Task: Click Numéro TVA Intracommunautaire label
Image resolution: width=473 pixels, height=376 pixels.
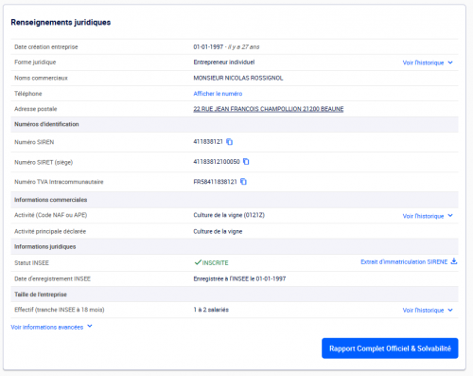Action: [59, 182]
